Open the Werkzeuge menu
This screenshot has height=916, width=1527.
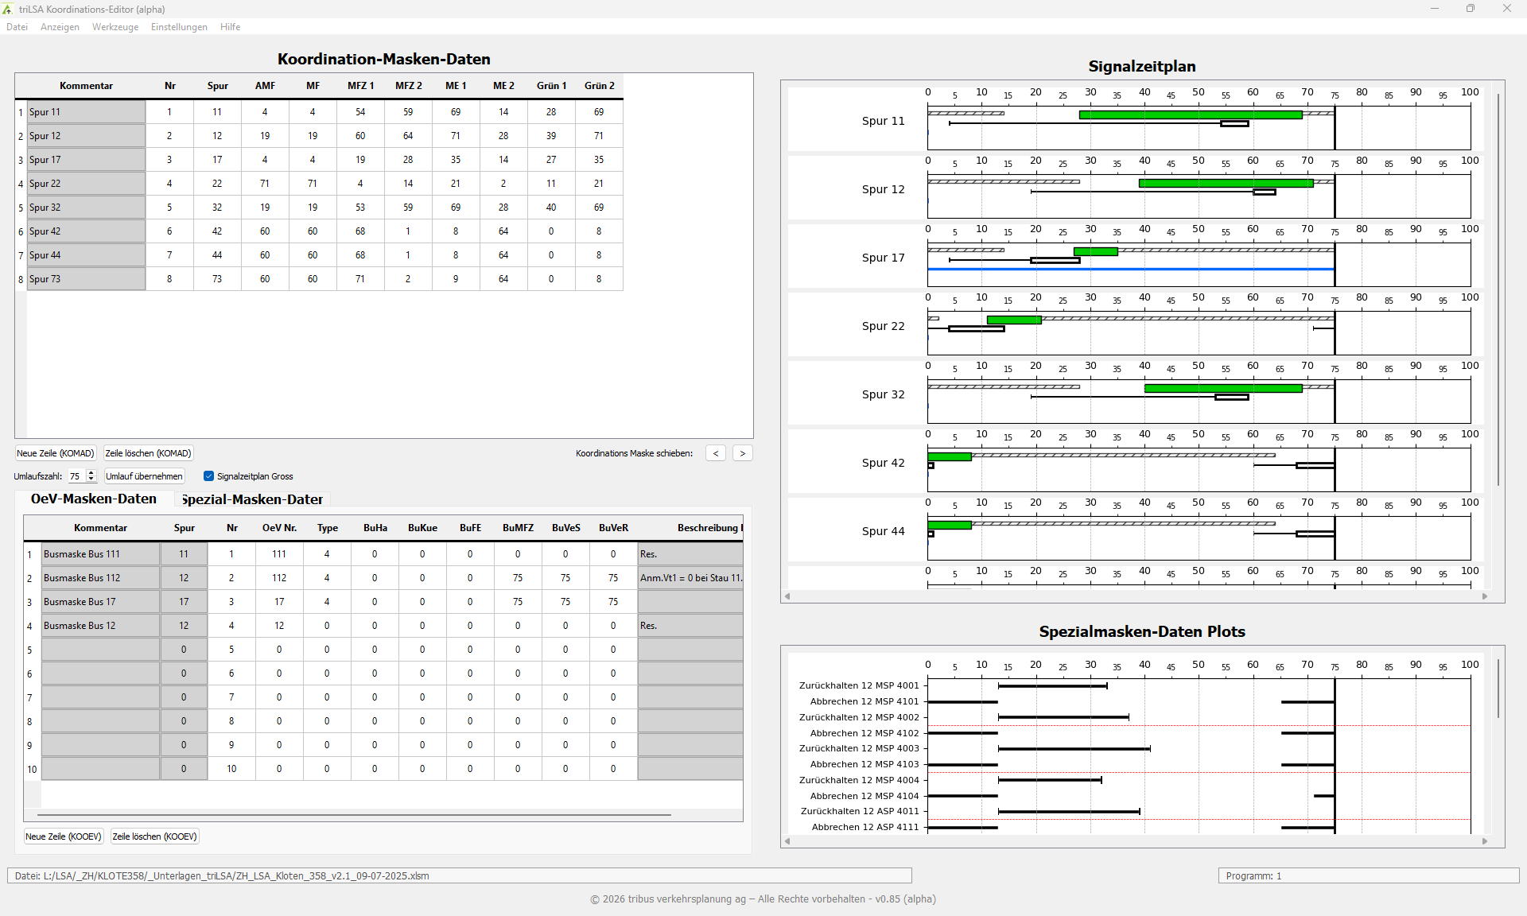pos(115,27)
